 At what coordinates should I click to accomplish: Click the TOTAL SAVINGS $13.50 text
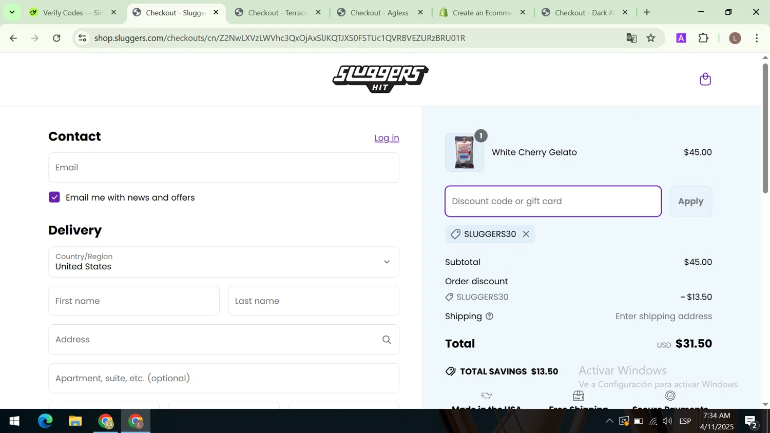pos(509,371)
